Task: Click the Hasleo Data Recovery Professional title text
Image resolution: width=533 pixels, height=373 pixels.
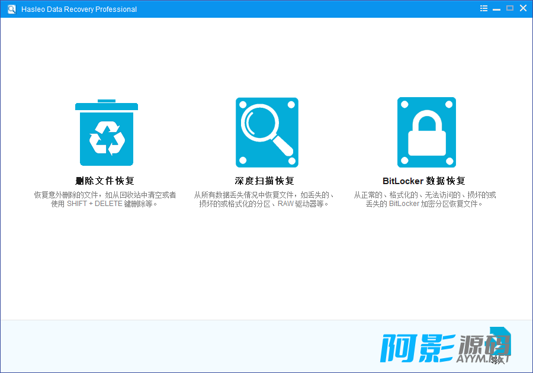Action: pyautogui.click(x=79, y=9)
